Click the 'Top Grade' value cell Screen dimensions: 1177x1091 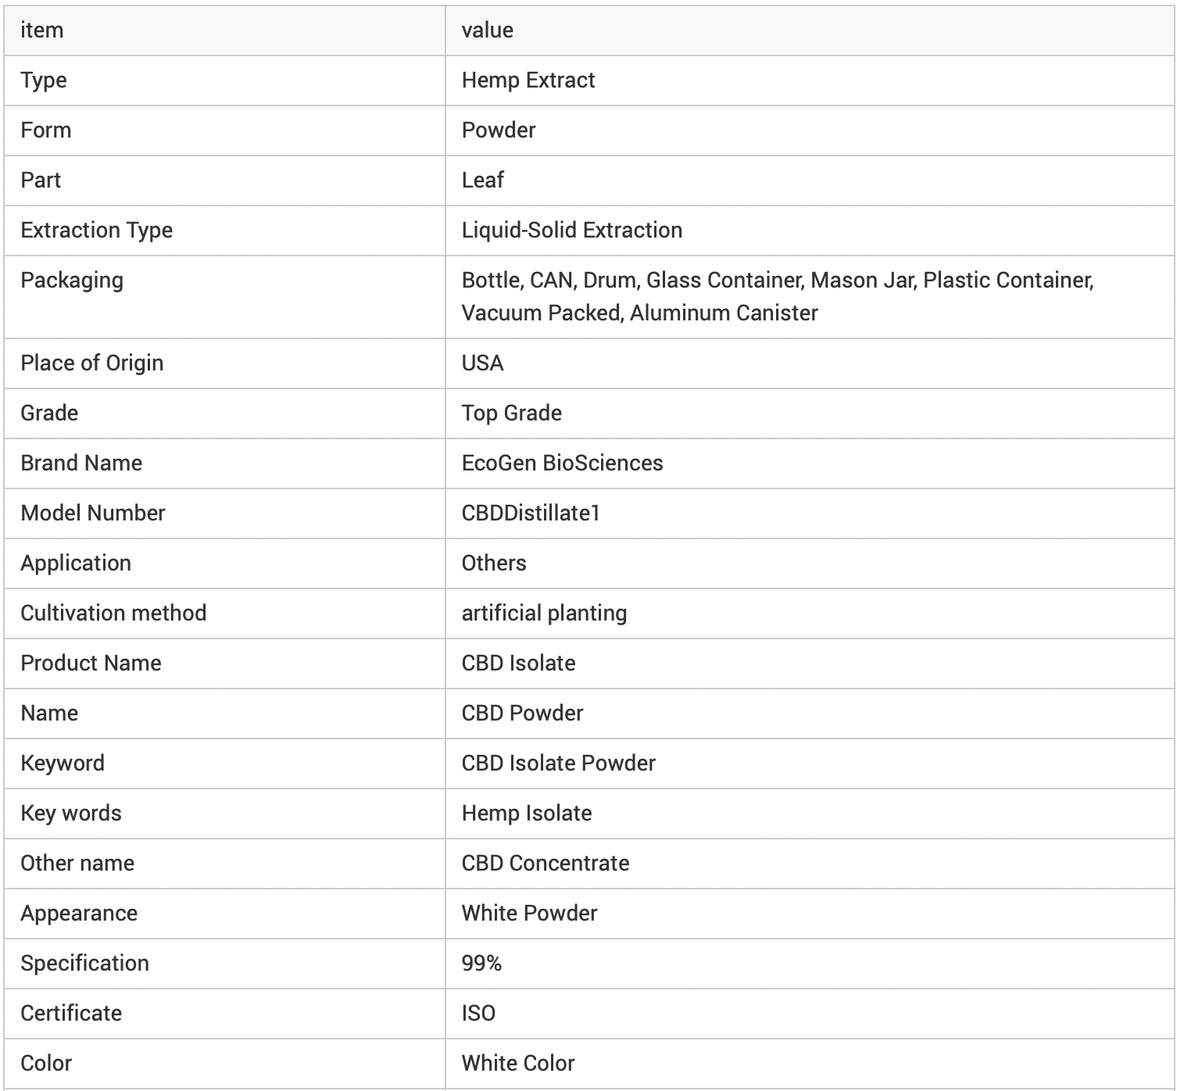(x=512, y=413)
